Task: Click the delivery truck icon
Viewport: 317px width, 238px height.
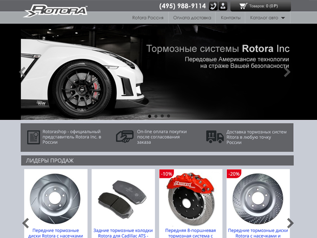Action: click(x=214, y=137)
